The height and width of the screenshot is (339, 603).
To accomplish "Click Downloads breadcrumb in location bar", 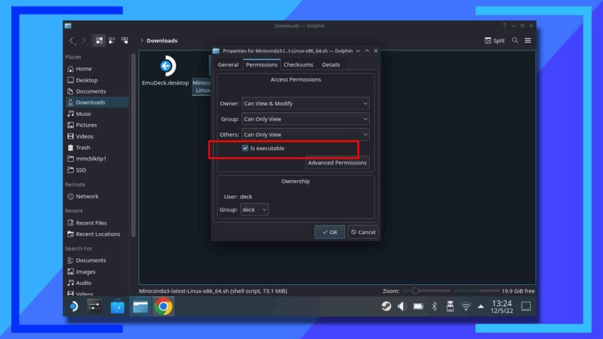I will click(162, 41).
